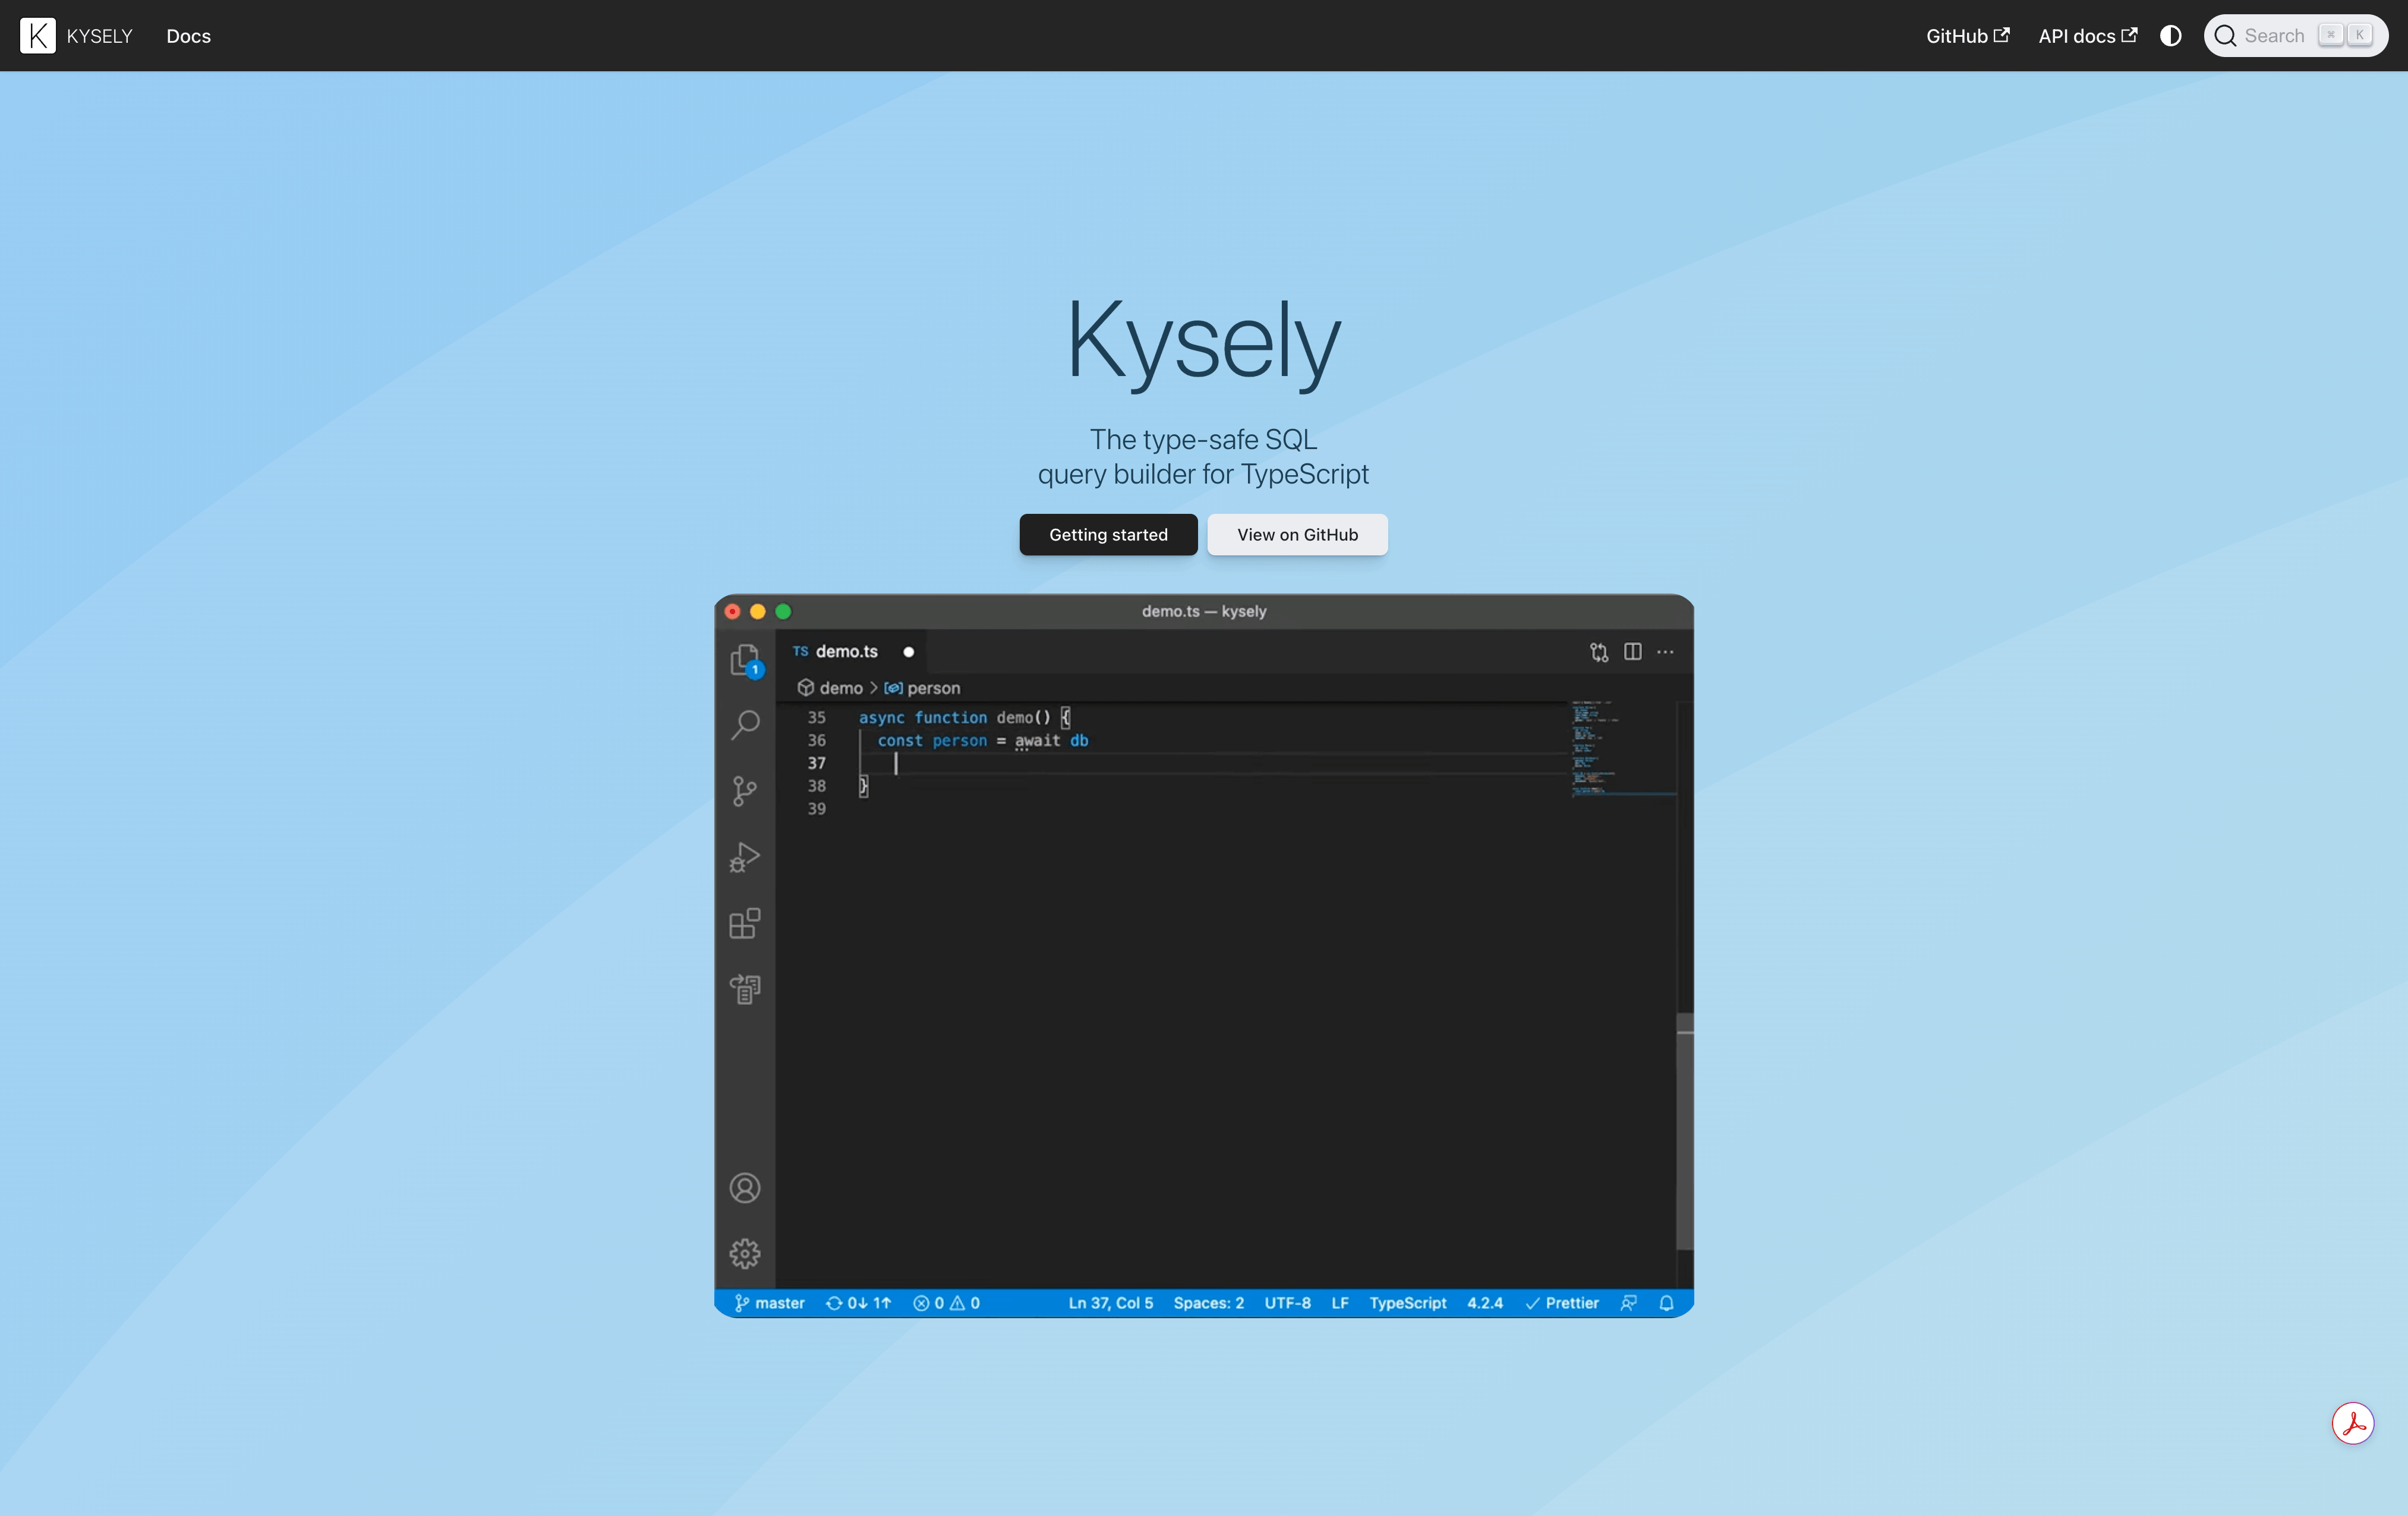Open the Docs menu item
The height and width of the screenshot is (1516, 2408).
[188, 36]
